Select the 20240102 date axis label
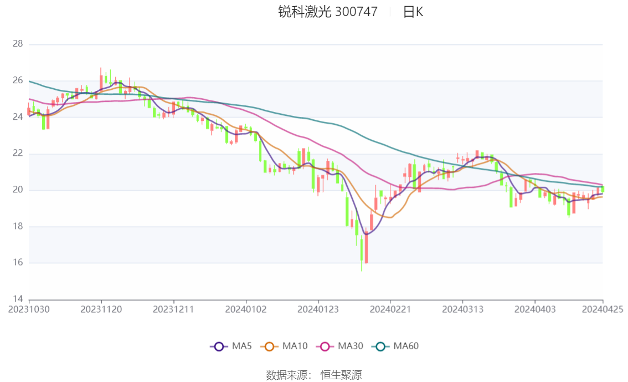628x382 pixels. (x=246, y=309)
